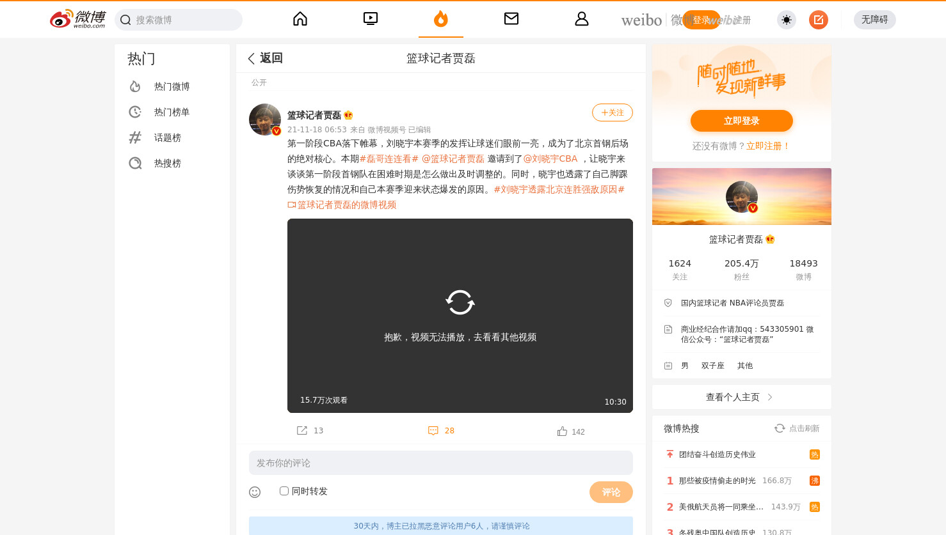Image resolution: width=946 pixels, height=535 pixels.
Task: Click the video reload icon
Action: click(x=460, y=302)
